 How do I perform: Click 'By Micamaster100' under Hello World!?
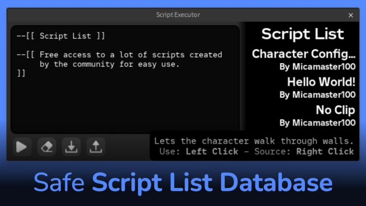point(317,95)
